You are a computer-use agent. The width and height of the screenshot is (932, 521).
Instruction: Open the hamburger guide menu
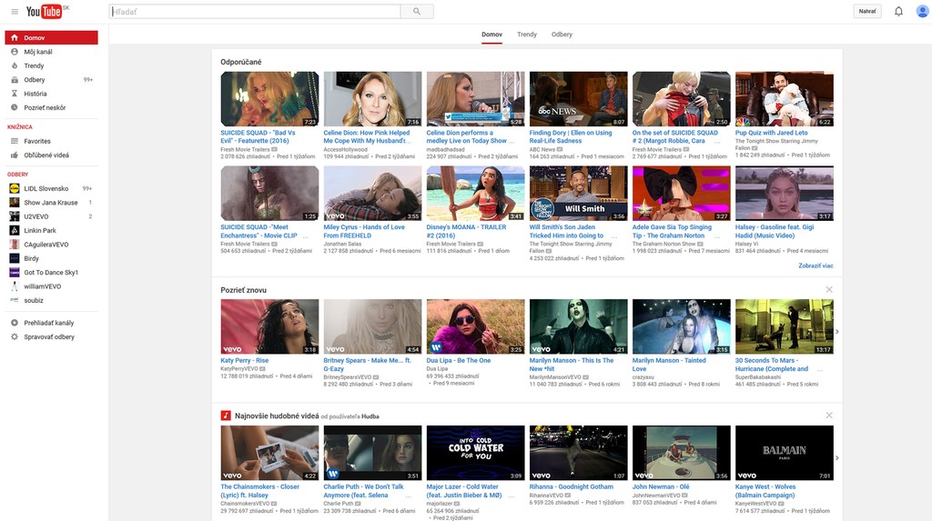coord(15,12)
